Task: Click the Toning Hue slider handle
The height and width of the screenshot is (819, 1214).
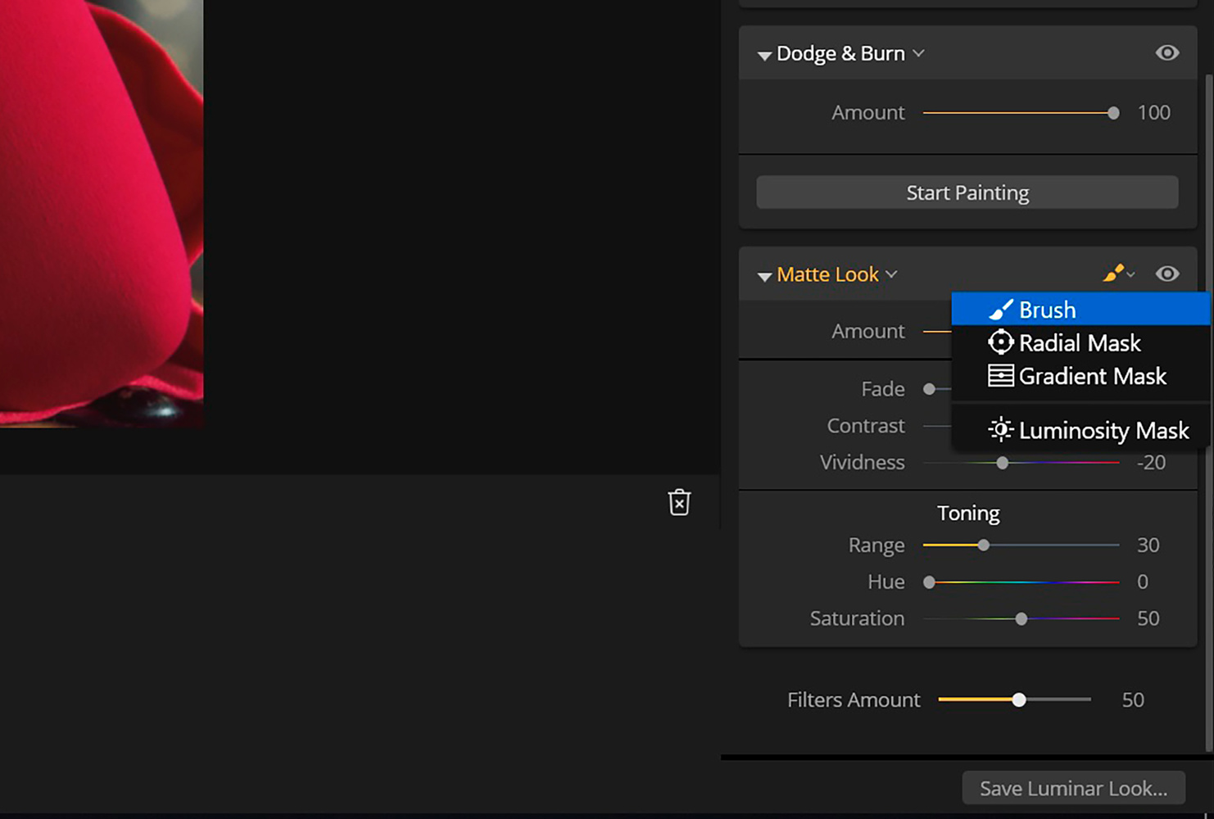Action: pos(929,582)
